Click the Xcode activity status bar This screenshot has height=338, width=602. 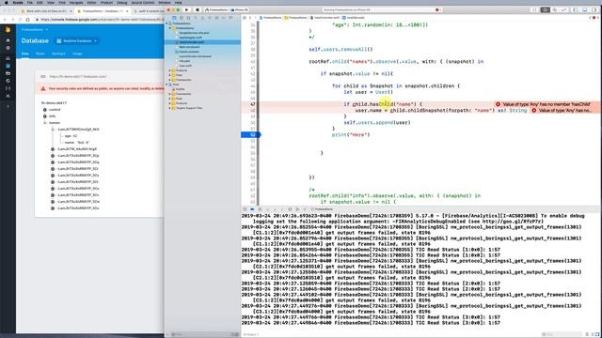[x=382, y=9]
